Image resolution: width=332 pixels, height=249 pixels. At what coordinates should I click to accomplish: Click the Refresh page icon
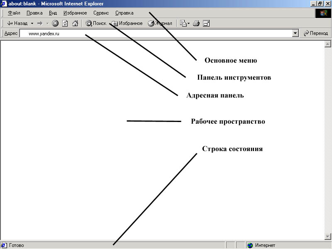[65, 23]
